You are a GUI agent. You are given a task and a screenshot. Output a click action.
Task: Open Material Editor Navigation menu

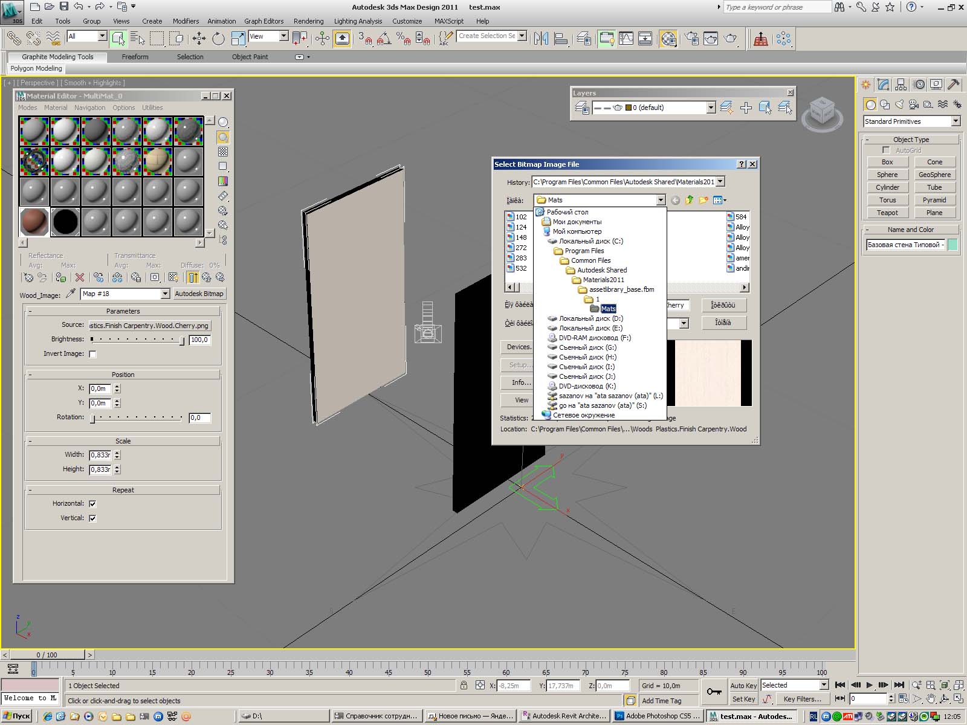click(x=89, y=108)
